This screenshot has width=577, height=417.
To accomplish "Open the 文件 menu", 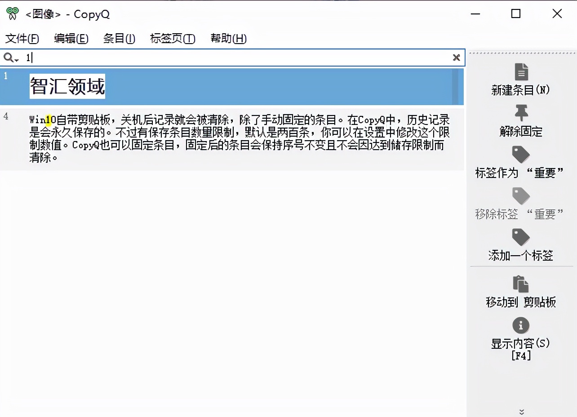I will [22, 39].
